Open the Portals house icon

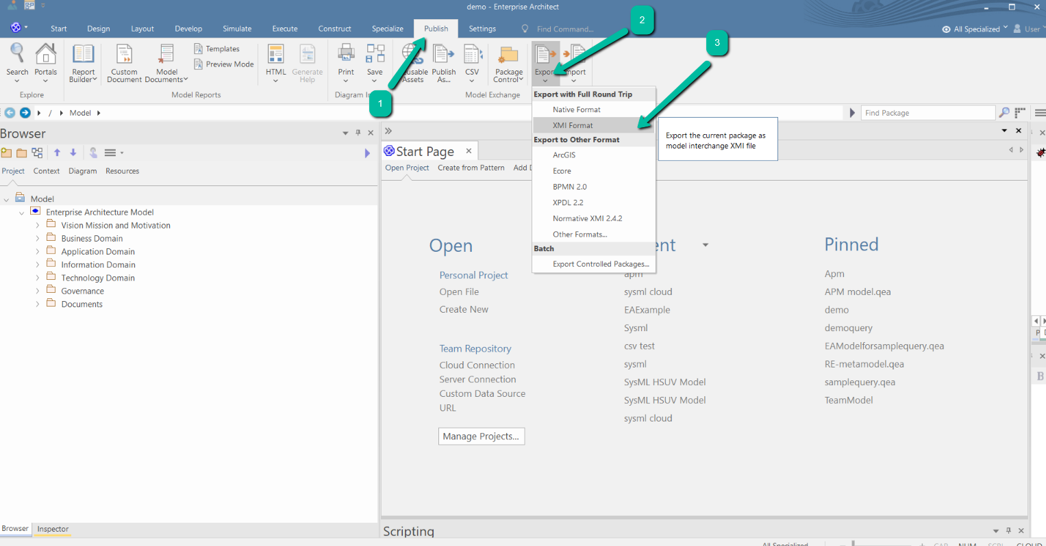[x=46, y=53]
